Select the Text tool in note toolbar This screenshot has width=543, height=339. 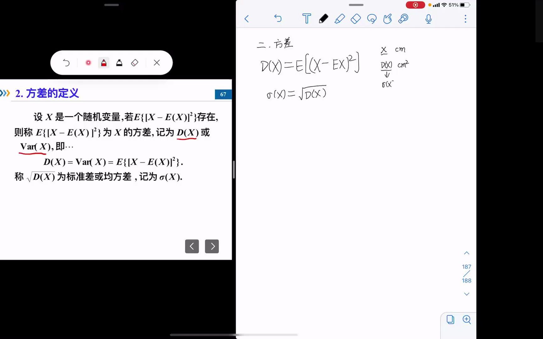click(x=306, y=19)
